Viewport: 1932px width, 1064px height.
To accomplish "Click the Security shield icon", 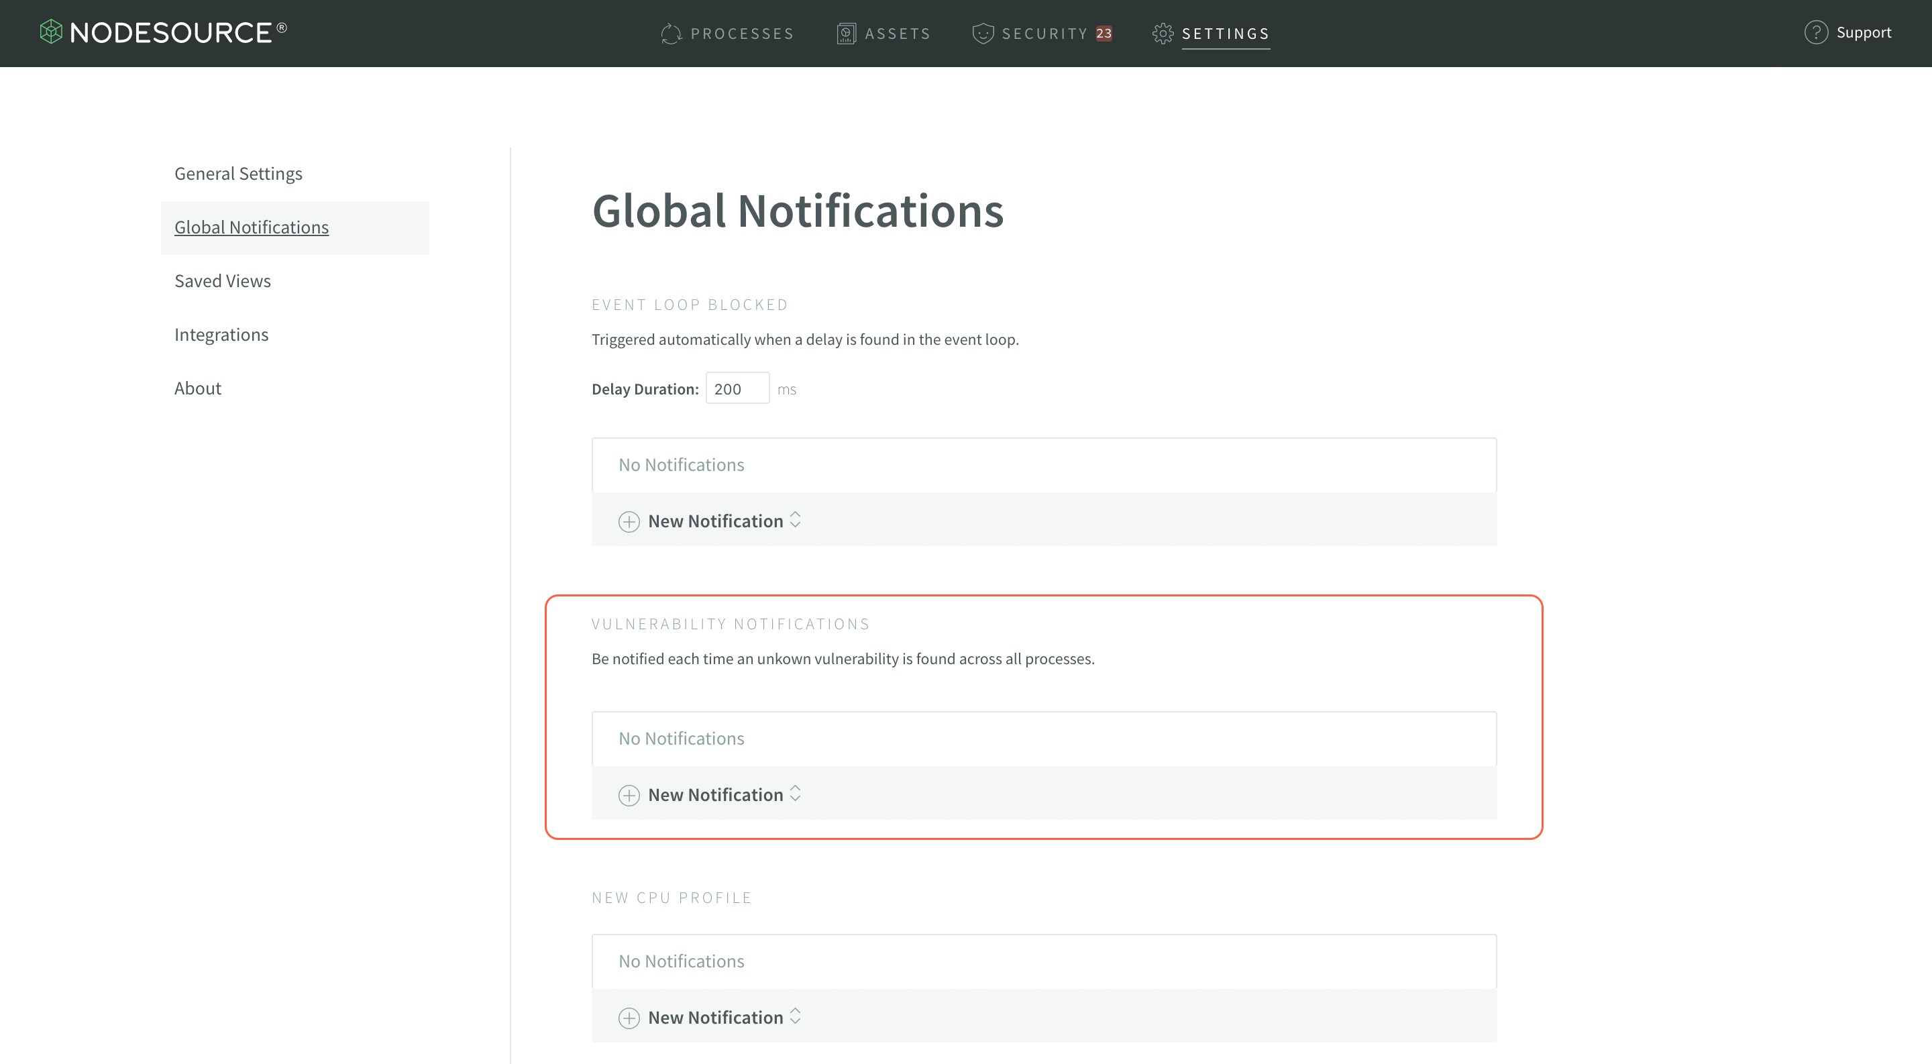I will [983, 34].
